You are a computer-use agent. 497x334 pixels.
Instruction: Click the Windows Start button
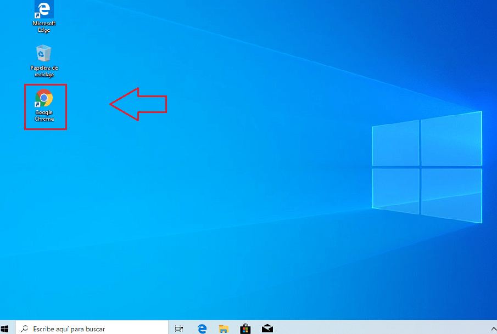tap(5, 329)
